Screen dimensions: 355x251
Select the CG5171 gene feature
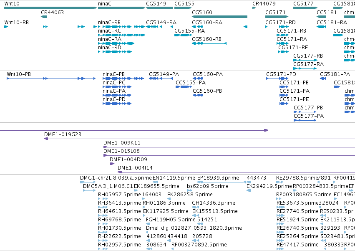pos(277,17)
